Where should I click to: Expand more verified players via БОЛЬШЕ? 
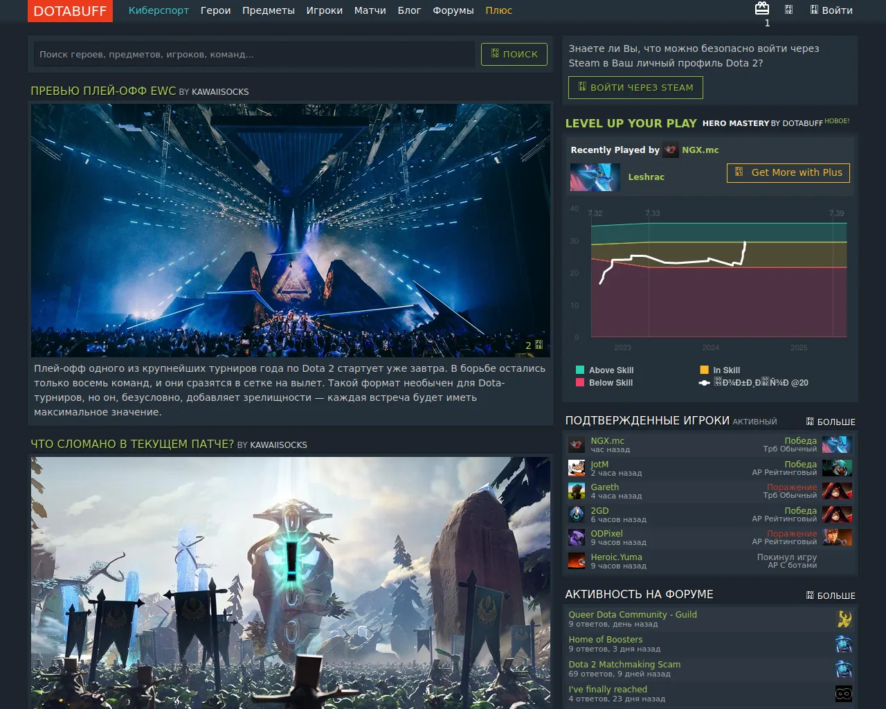point(831,422)
